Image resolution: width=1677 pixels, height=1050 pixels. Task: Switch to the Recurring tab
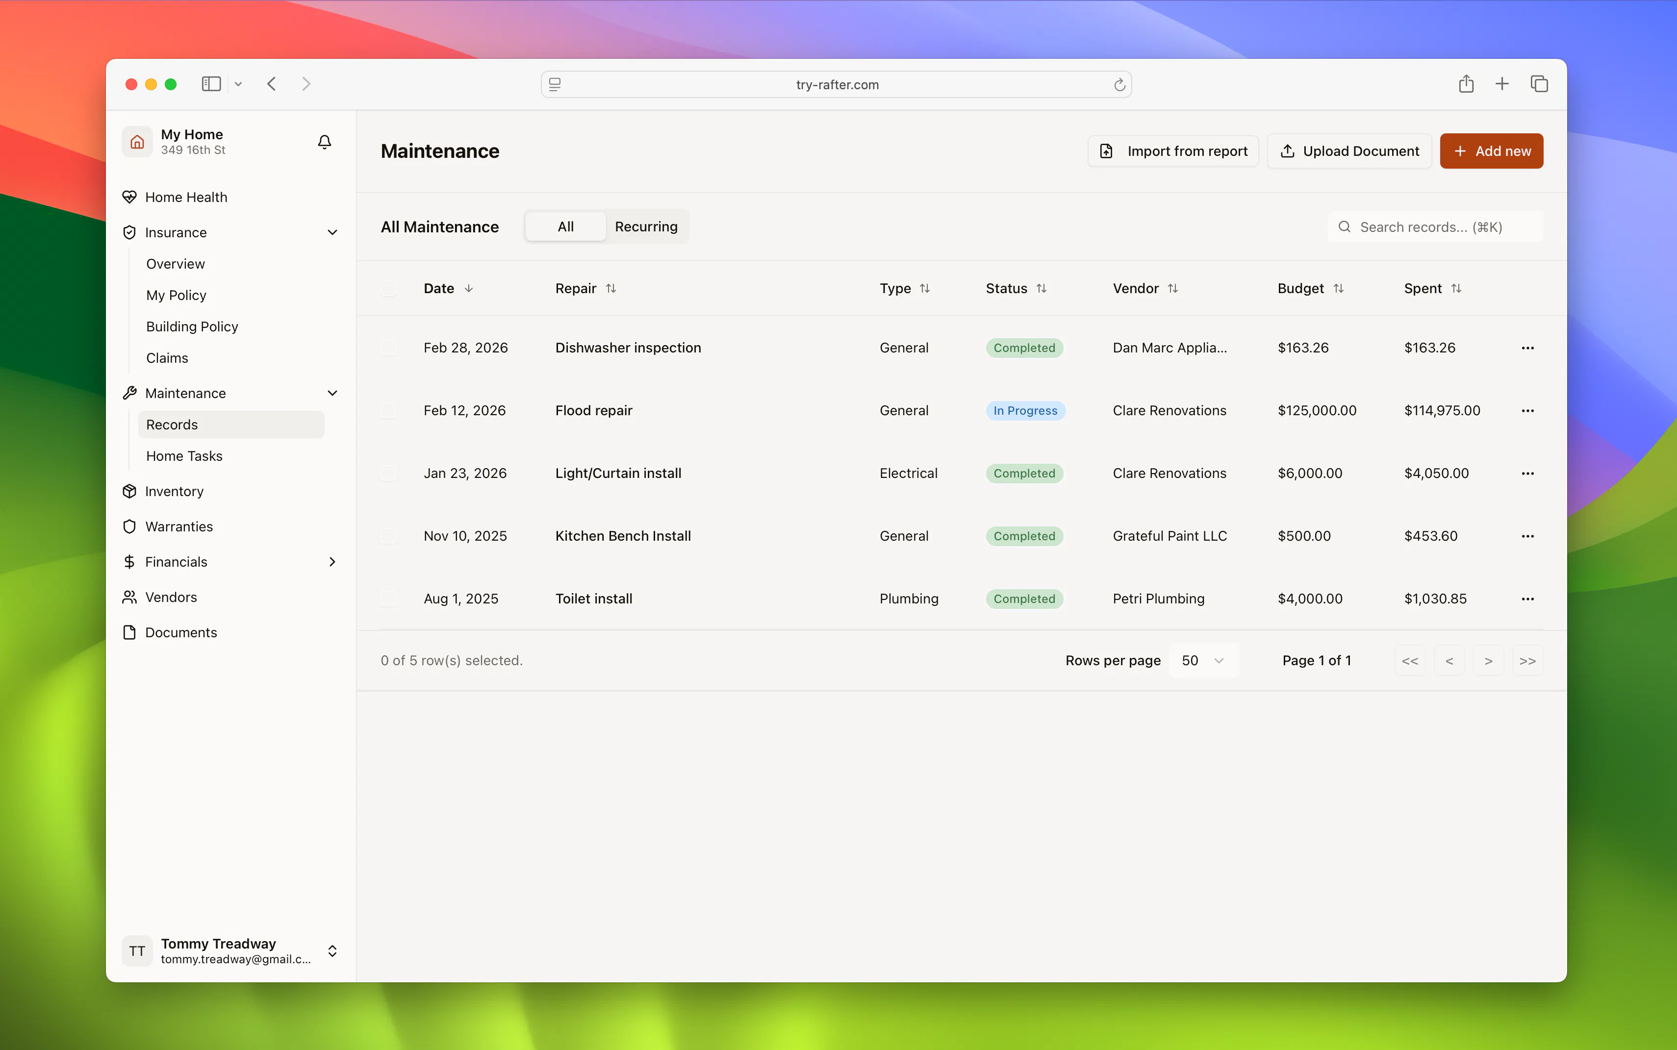646,226
